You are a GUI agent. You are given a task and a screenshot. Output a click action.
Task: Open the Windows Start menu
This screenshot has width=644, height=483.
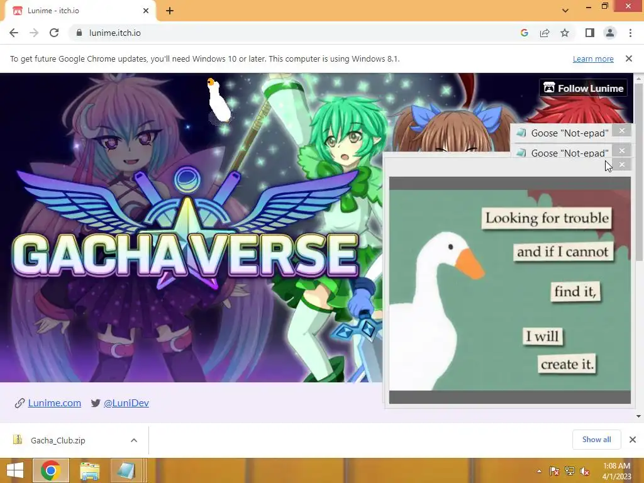click(x=15, y=470)
